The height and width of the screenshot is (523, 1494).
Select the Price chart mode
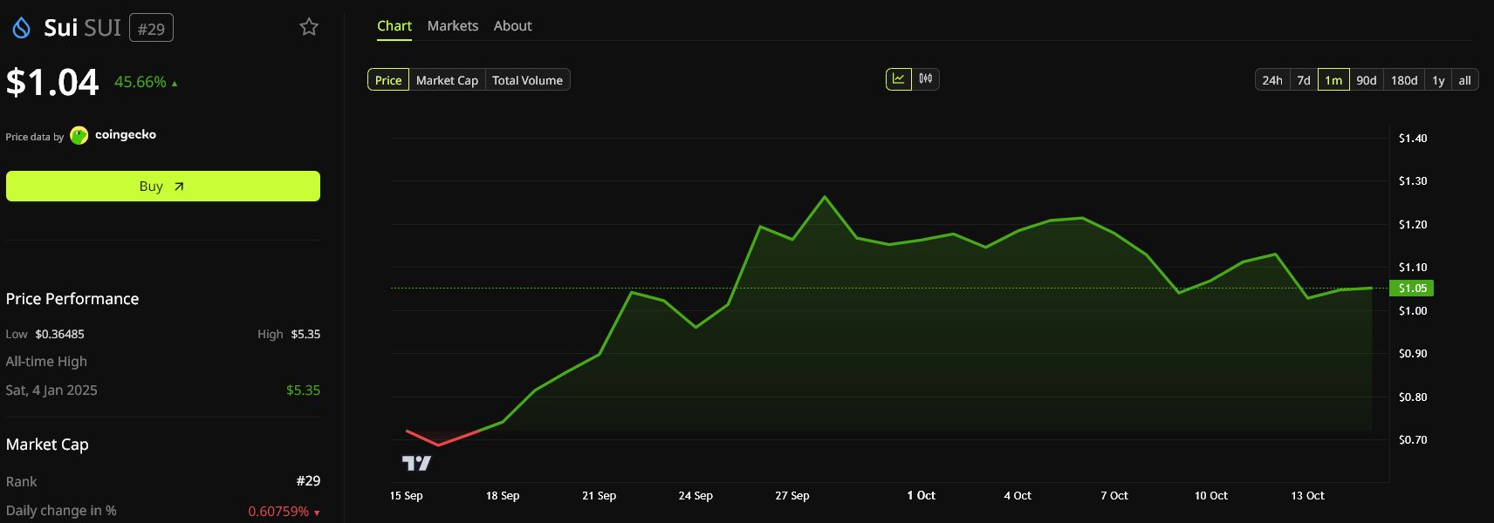(388, 80)
